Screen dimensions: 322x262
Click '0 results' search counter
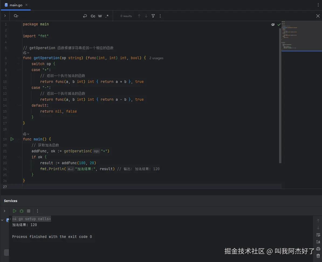126,16
